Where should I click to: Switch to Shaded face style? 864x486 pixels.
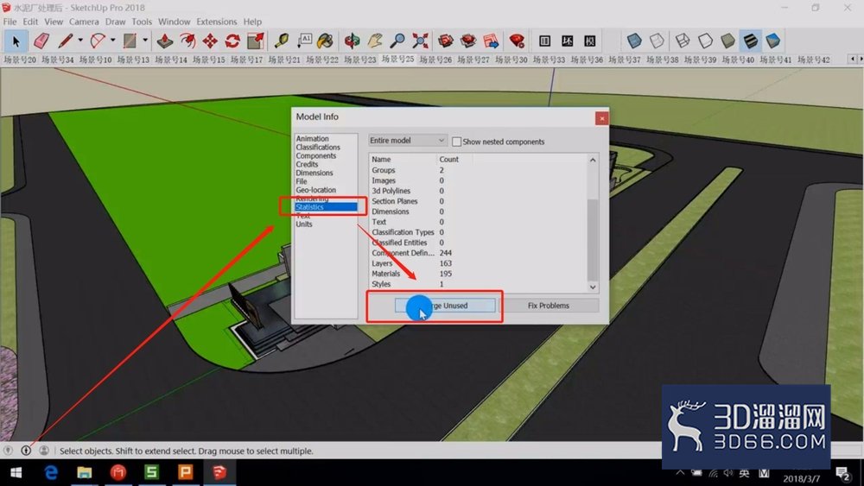click(x=727, y=41)
